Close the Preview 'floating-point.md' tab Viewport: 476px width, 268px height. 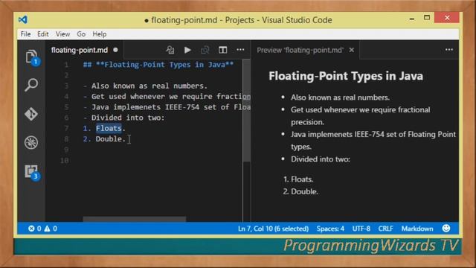click(x=352, y=50)
